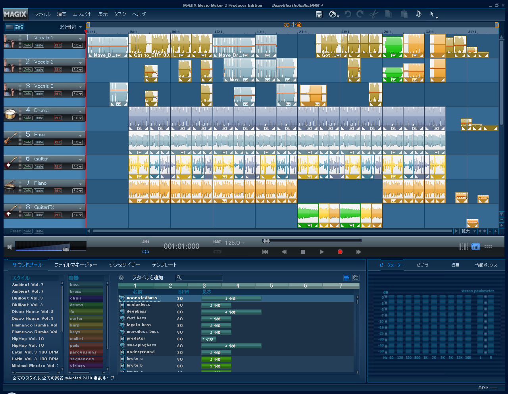Arm REC on the Drums track
The height and width of the screenshot is (394, 508).
pyautogui.click(x=58, y=118)
